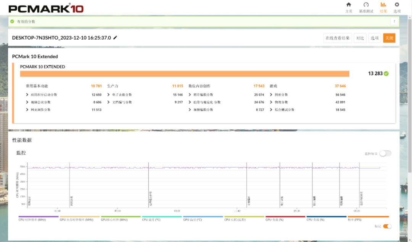This screenshot has height=242, width=412.
Task: Select tan GPU 内存时钟频率 (MHz) legend
Action: [x=80, y=219]
